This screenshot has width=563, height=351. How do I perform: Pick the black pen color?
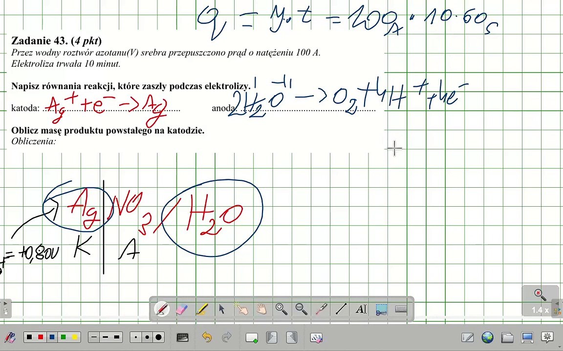29,337
